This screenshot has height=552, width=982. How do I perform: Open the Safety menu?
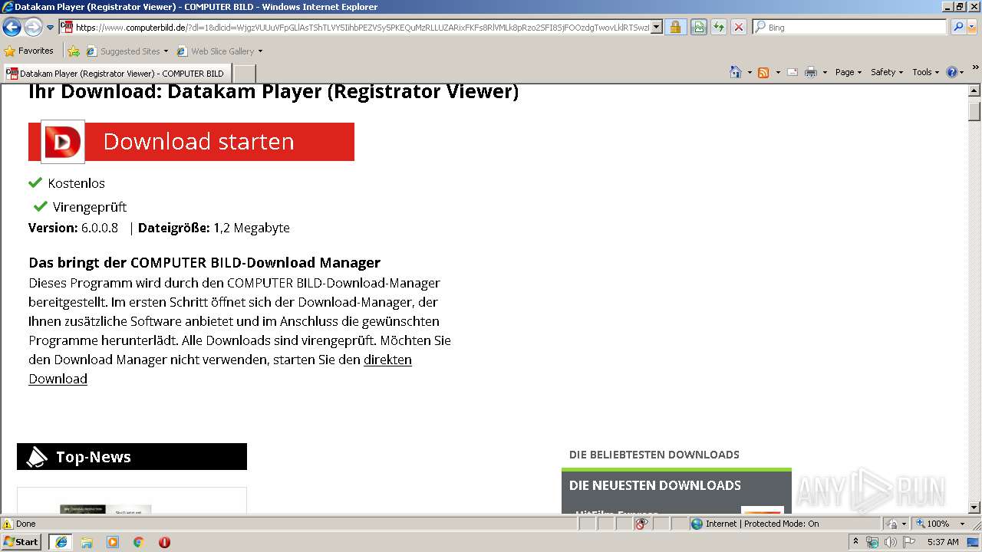coord(887,72)
